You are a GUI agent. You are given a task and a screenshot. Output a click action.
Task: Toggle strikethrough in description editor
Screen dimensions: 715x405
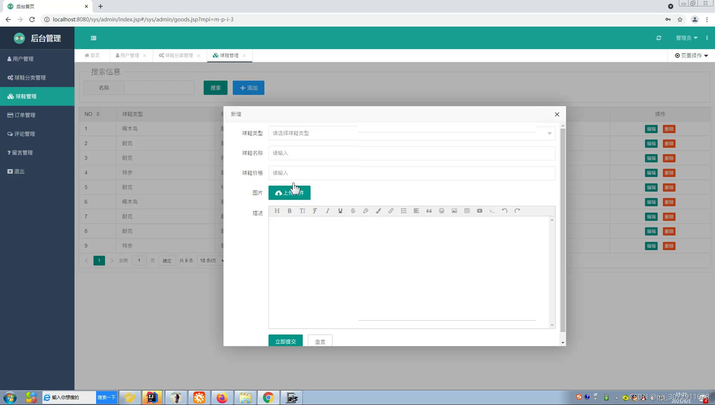(353, 211)
